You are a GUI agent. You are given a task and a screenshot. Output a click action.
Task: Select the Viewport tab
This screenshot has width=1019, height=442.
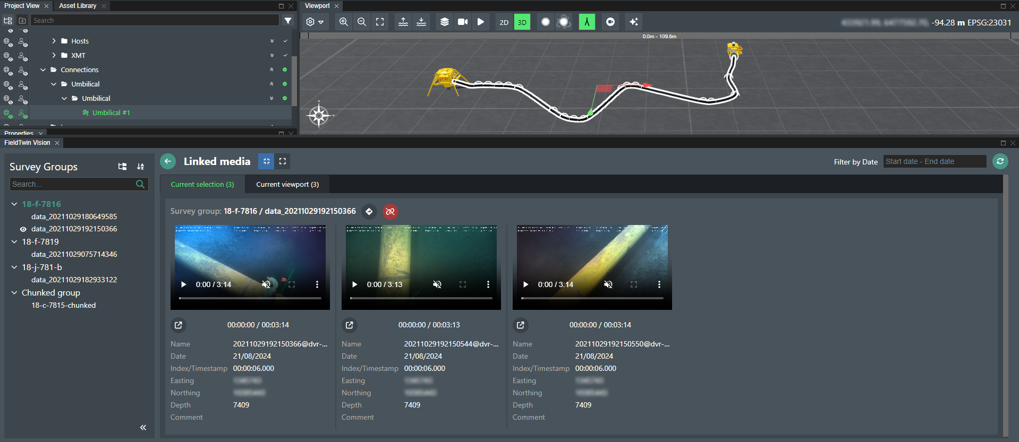point(317,6)
